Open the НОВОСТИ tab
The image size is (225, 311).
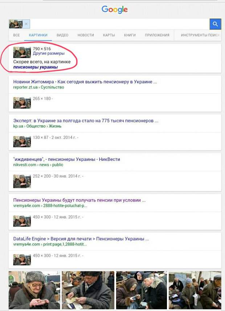86,35
